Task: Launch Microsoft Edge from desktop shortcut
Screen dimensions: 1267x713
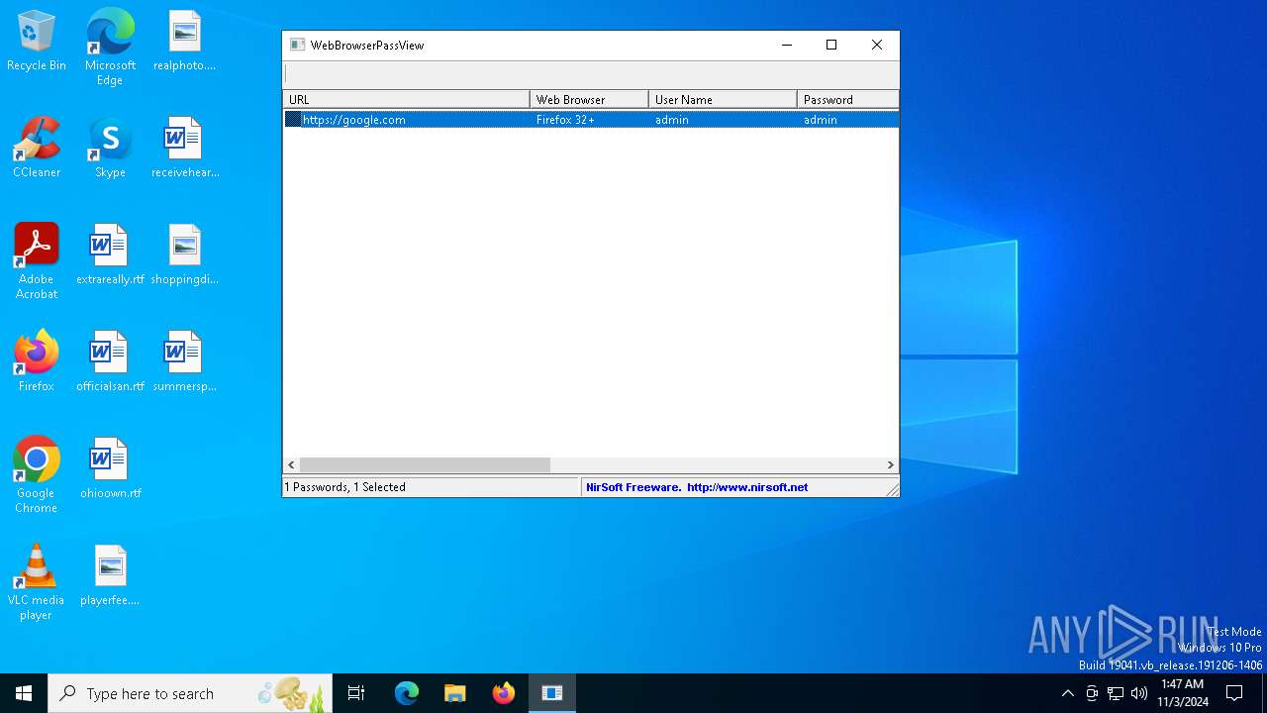Action: [x=110, y=47]
